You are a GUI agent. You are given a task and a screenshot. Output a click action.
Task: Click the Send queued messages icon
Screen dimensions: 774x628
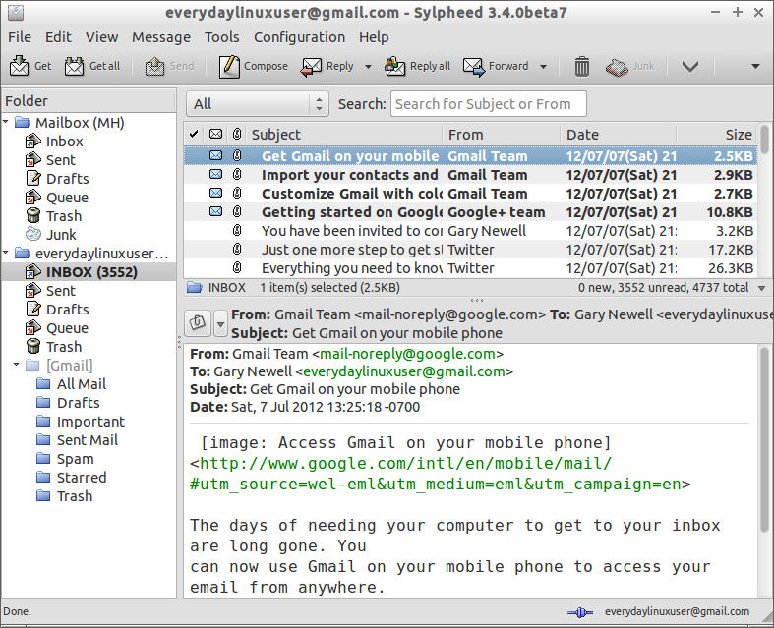click(154, 66)
